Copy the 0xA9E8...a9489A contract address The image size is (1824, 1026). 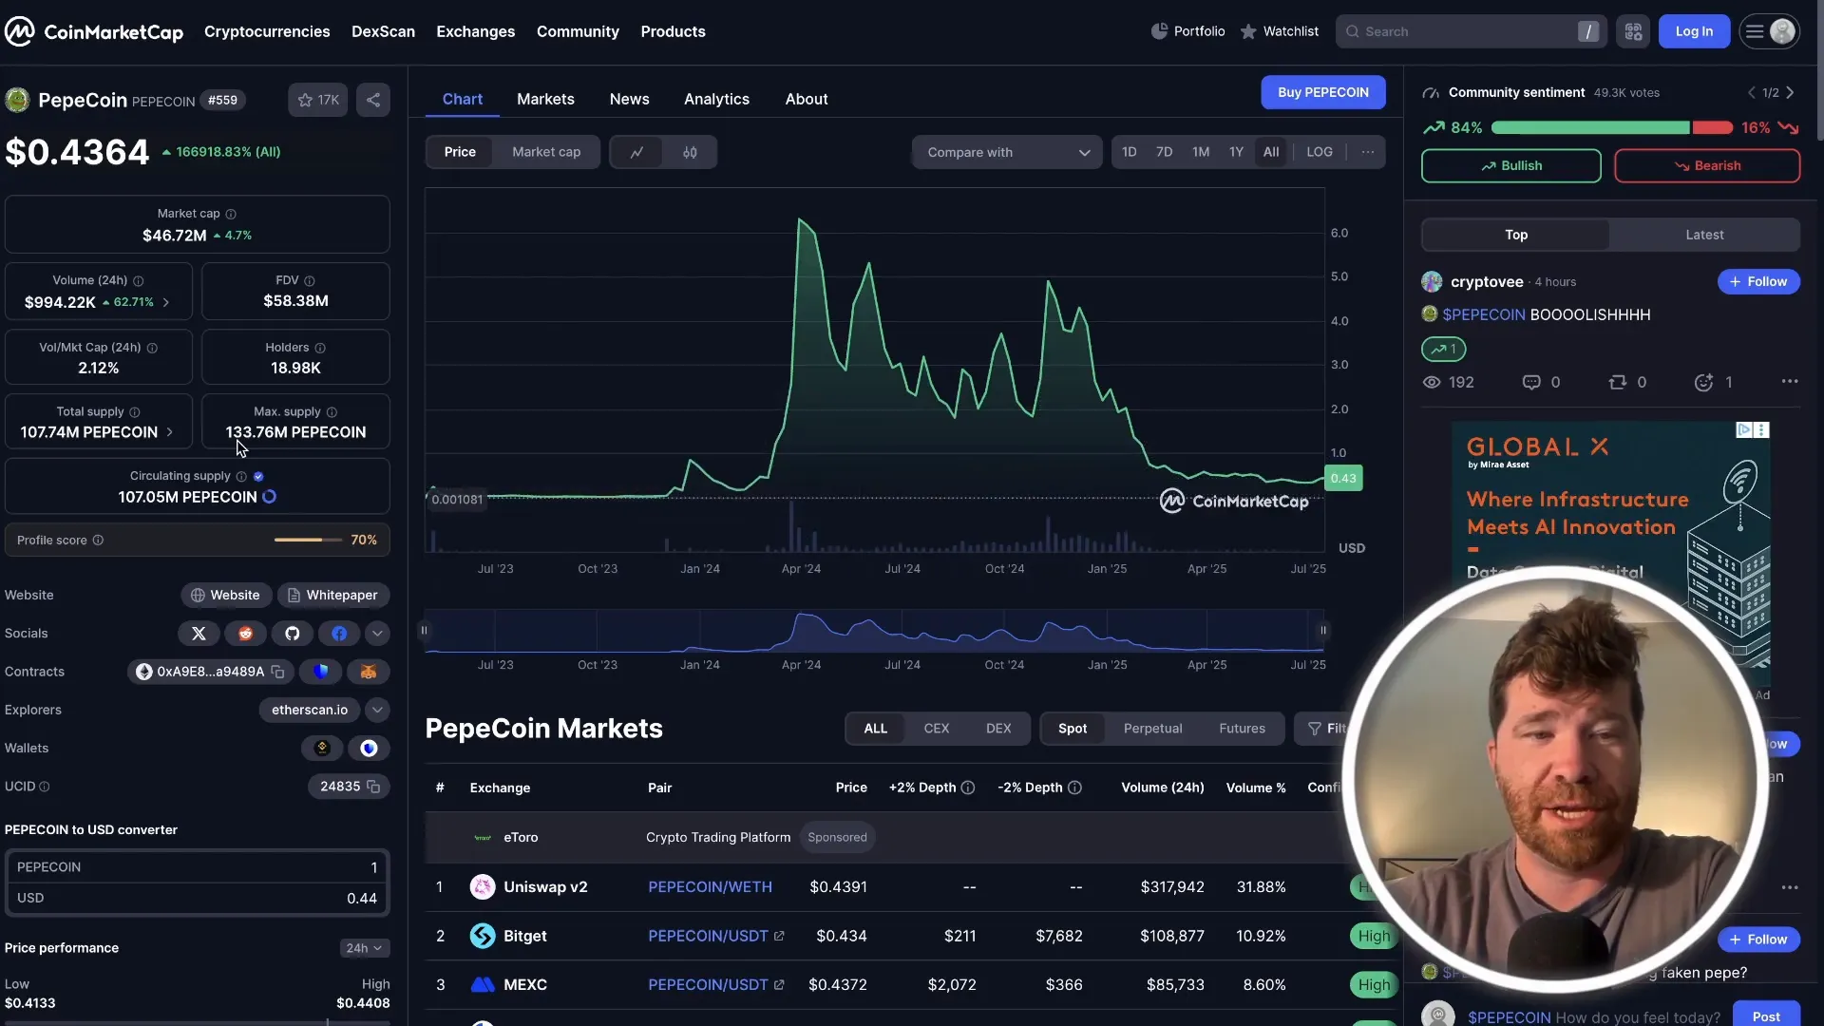[x=277, y=672]
